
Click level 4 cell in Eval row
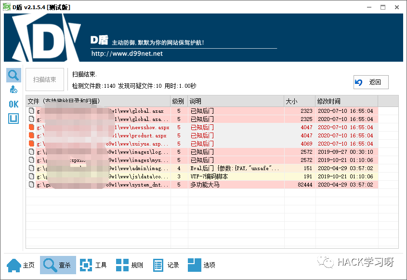(x=179, y=168)
